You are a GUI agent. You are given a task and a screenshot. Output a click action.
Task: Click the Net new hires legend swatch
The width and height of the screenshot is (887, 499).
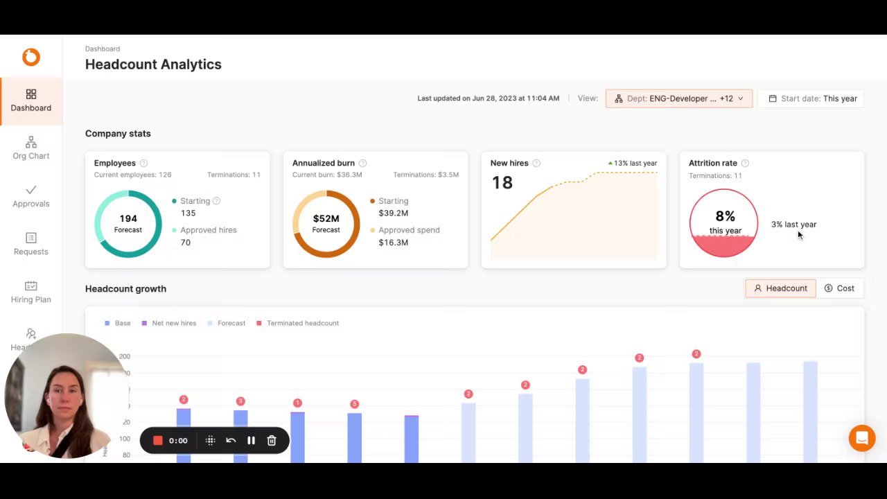coord(144,323)
